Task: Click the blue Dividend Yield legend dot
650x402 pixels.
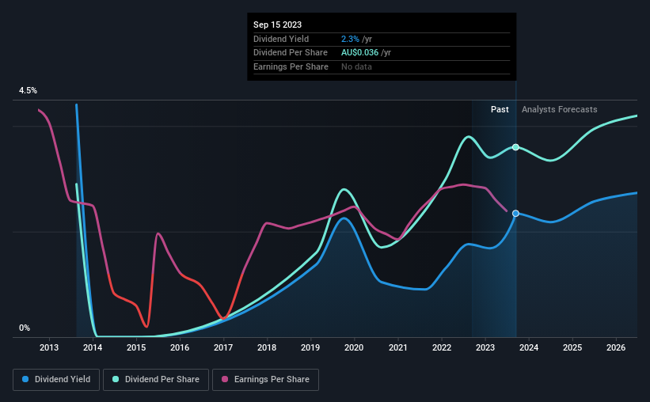Action: click(25, 379)
